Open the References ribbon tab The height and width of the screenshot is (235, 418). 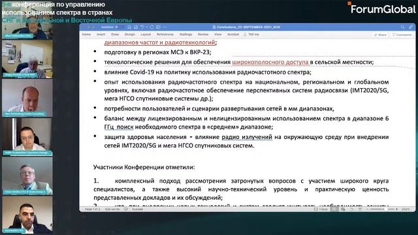click(165, 35)
